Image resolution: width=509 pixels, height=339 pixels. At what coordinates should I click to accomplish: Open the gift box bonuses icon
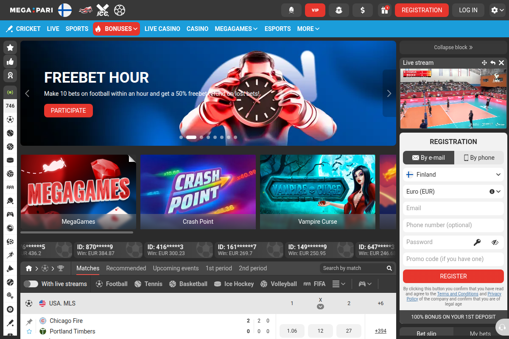tap(385, 10)
